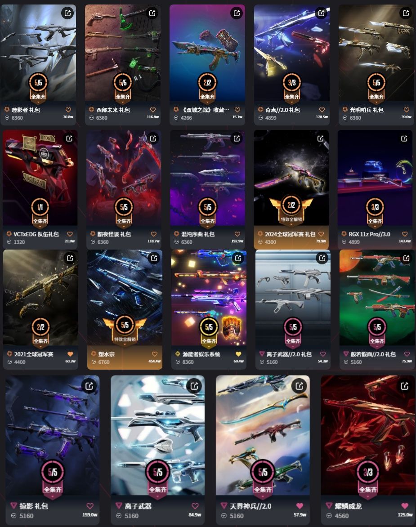
Task: Toggle the yellow heart on 源能者娱乐系统
Action: (238, 354)
